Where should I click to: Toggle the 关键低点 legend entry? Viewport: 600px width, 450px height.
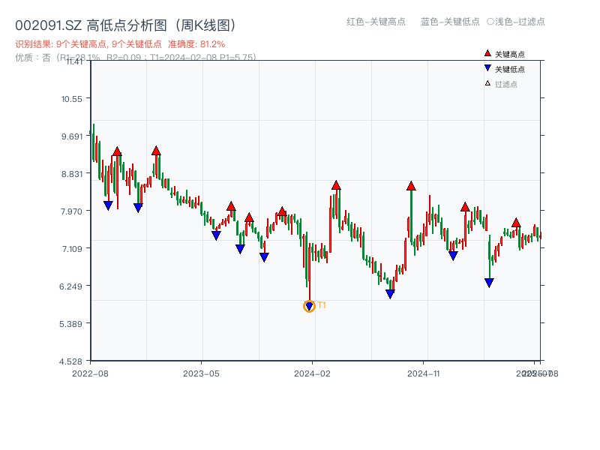click(x=504, y=69)
